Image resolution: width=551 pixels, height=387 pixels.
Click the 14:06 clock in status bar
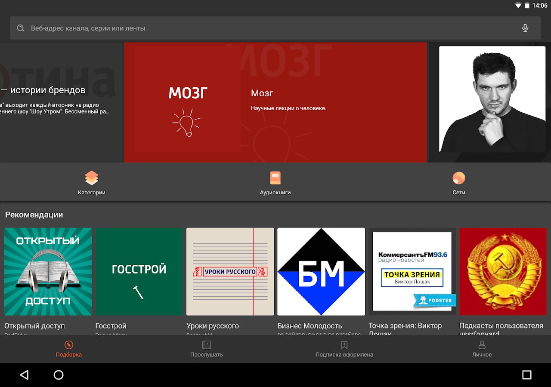pos(539,6)
